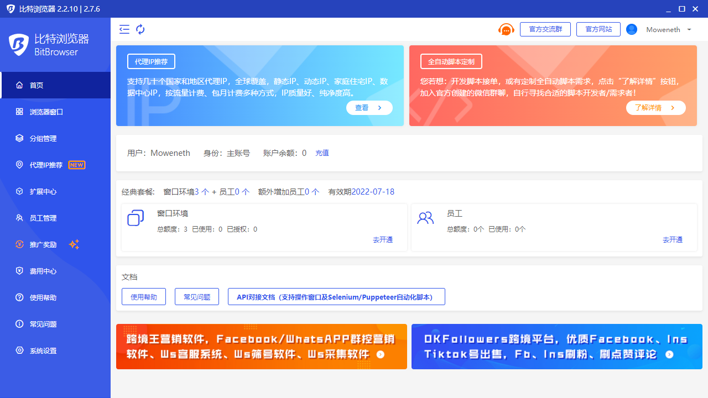
Task: Click the shield icon beside 费用中心
Action: click(x=19, y=271)
